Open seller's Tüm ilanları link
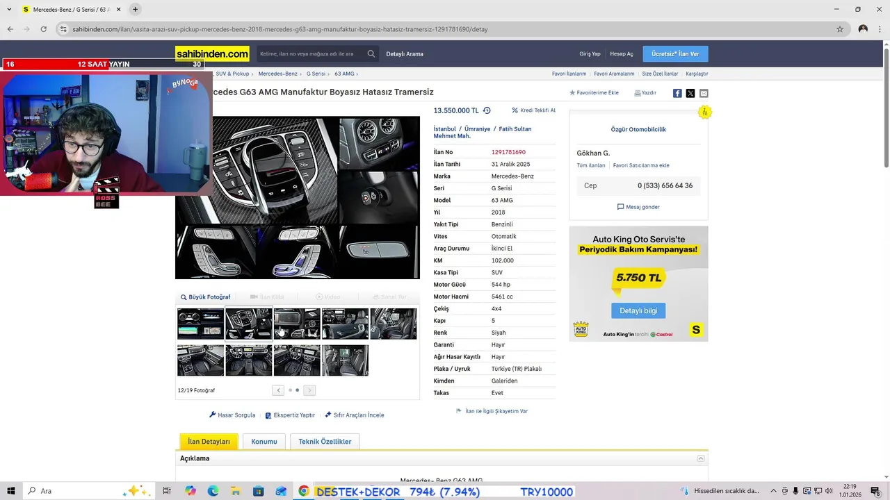 click(x=590, y=165)
